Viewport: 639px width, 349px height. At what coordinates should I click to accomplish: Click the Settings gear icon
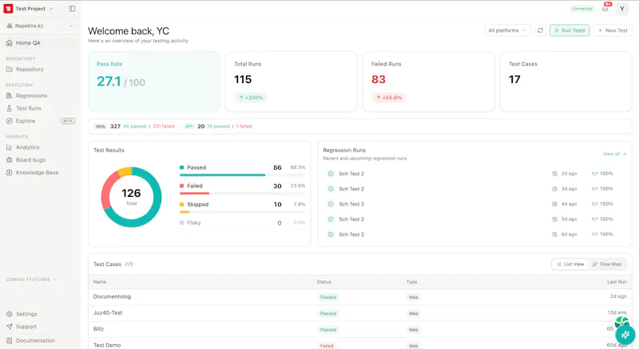pos(10,314)
